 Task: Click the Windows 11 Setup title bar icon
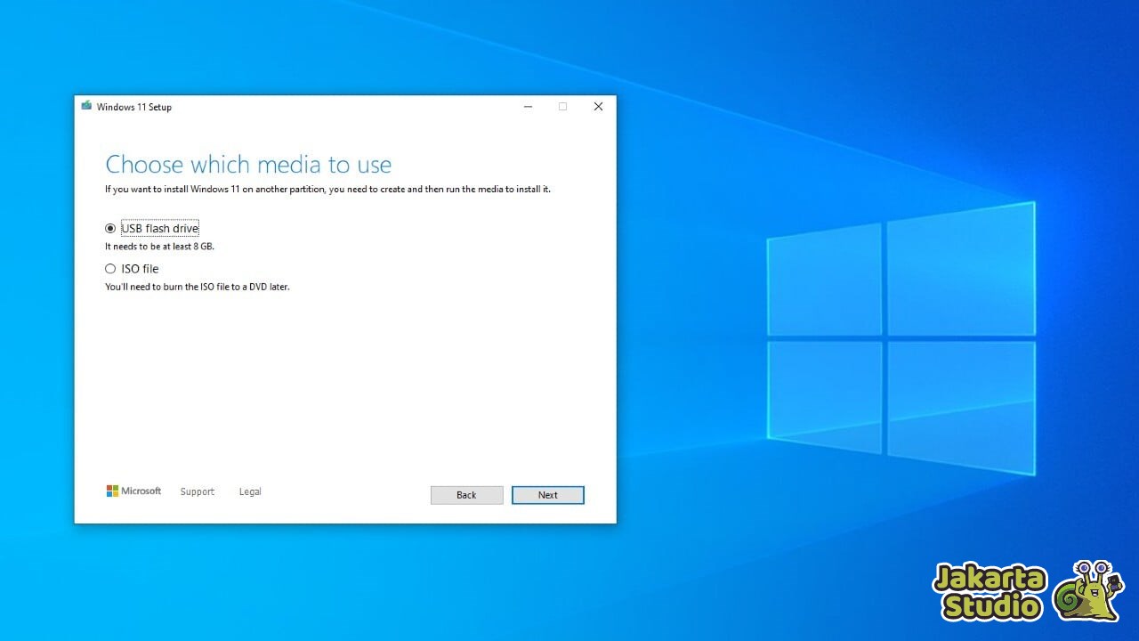tap(86, 106)
